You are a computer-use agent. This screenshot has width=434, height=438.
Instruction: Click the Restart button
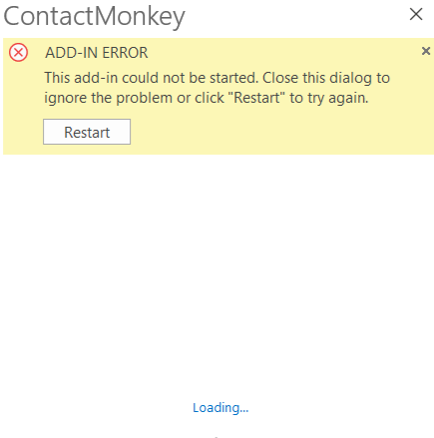point(87,132)
